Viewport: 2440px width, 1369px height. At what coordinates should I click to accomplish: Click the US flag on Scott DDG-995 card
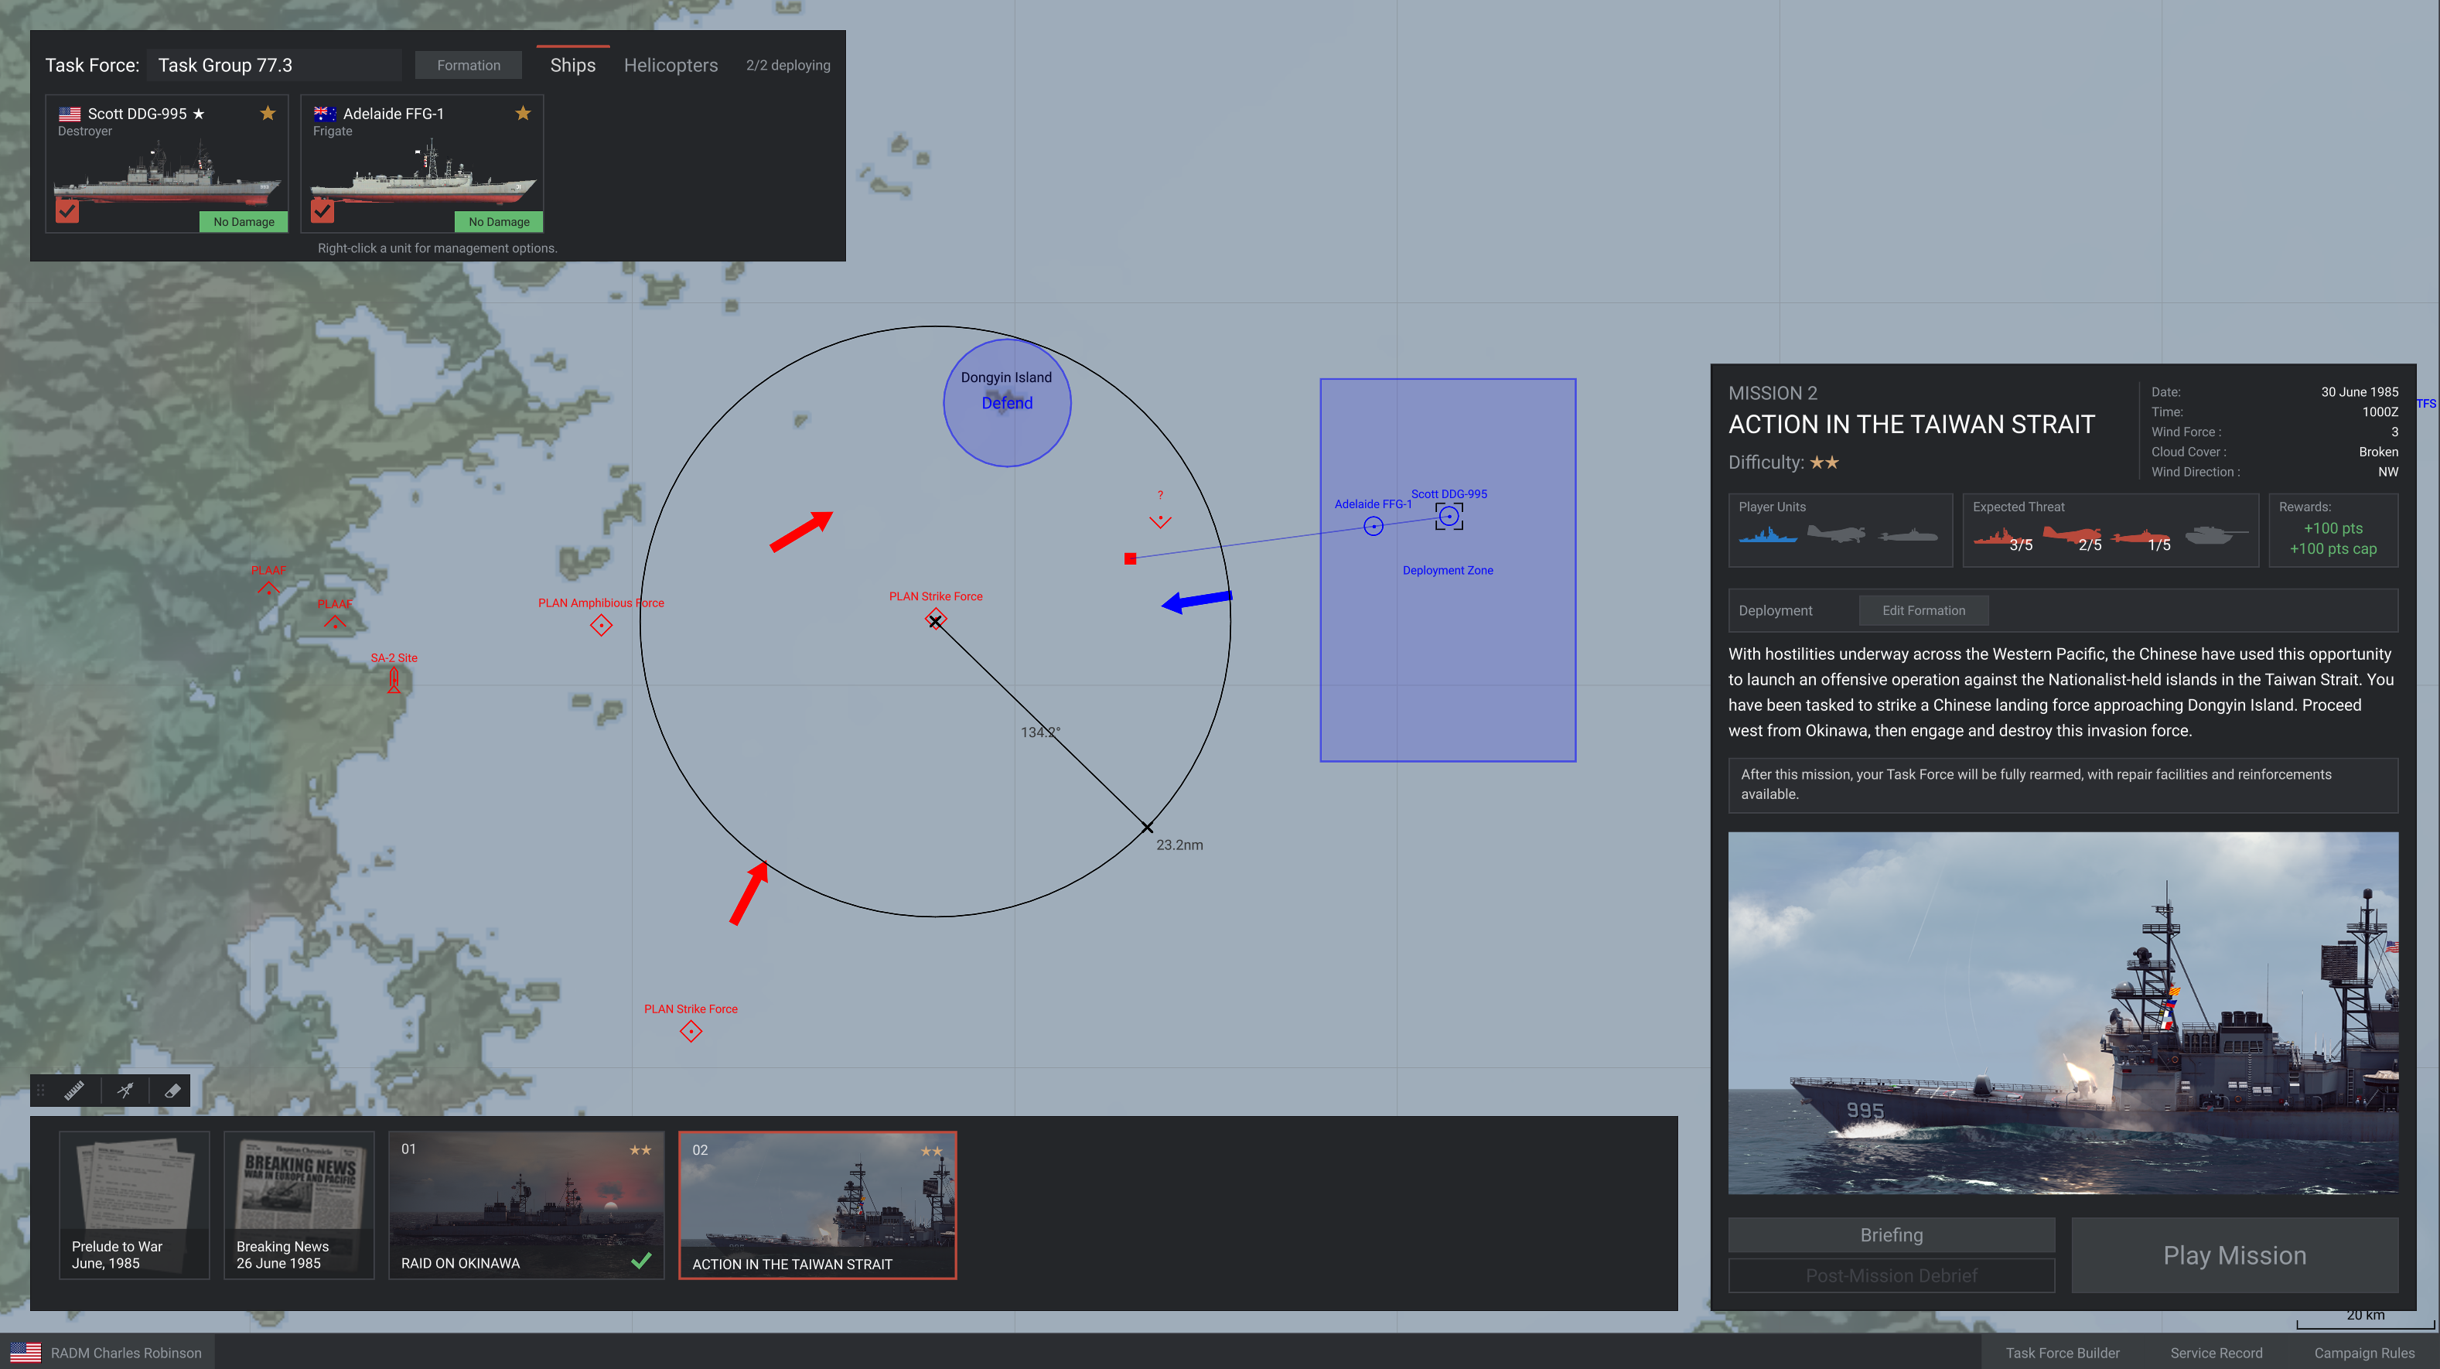69,114
